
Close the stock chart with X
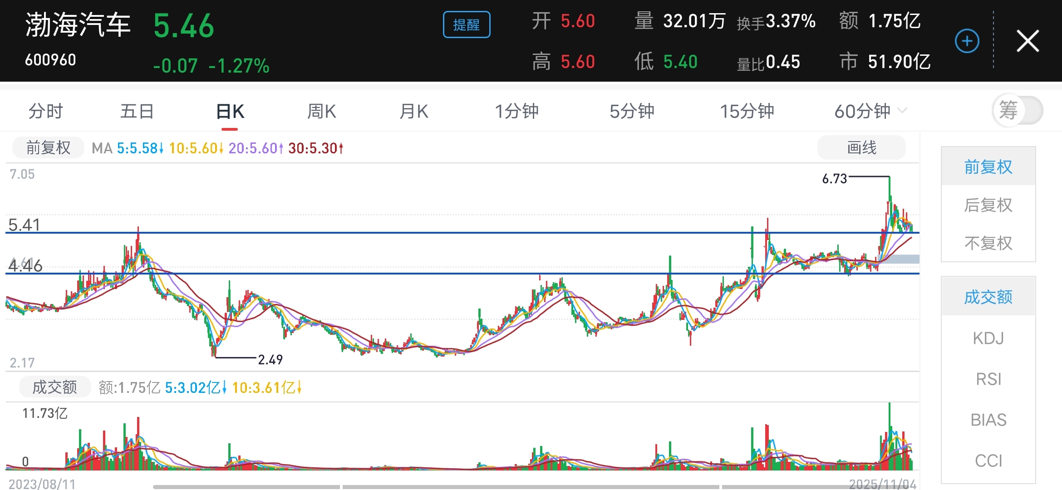[x=1028, y=41]
